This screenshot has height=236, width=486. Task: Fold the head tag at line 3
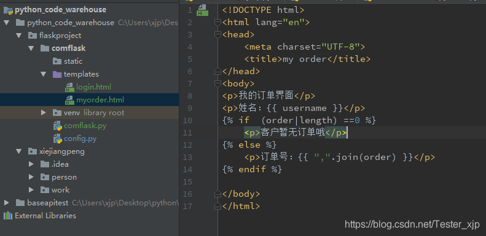coord(218,35)
